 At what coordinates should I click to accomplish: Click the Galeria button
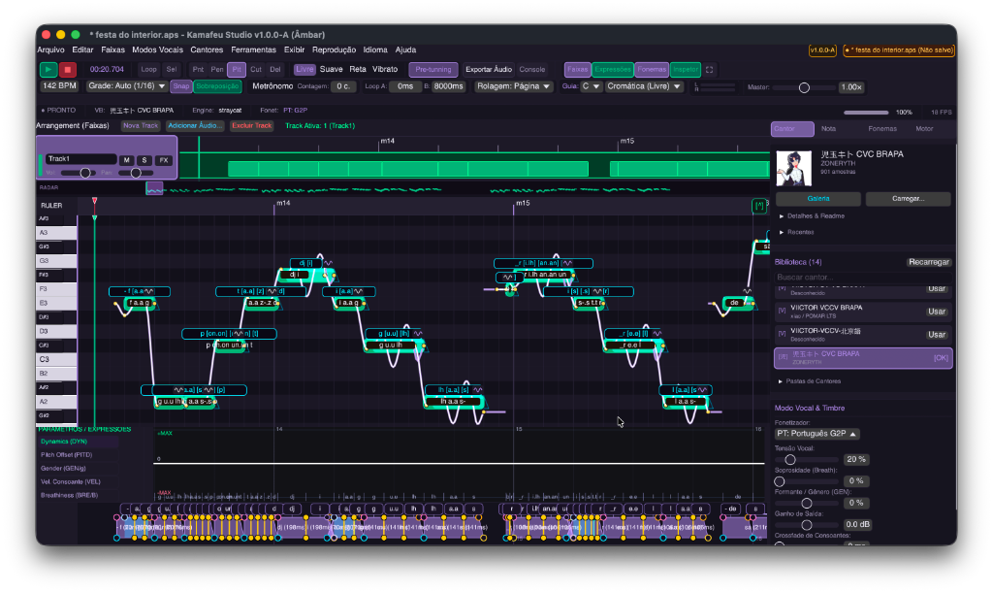coord(818,199)
